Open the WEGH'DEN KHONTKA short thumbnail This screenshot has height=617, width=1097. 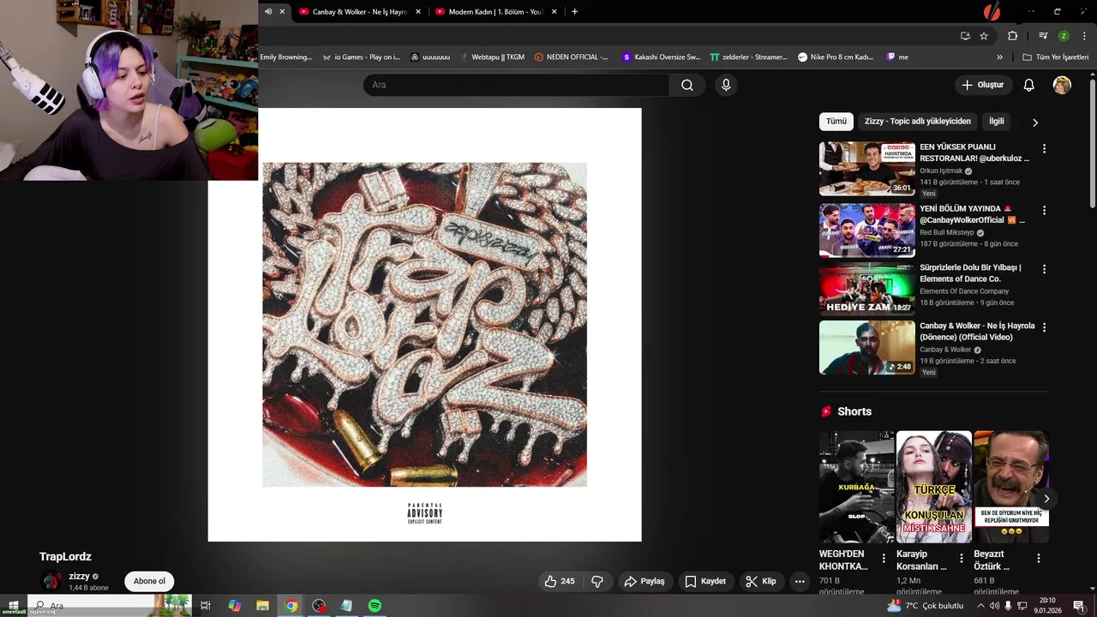[x=856, y=487]
